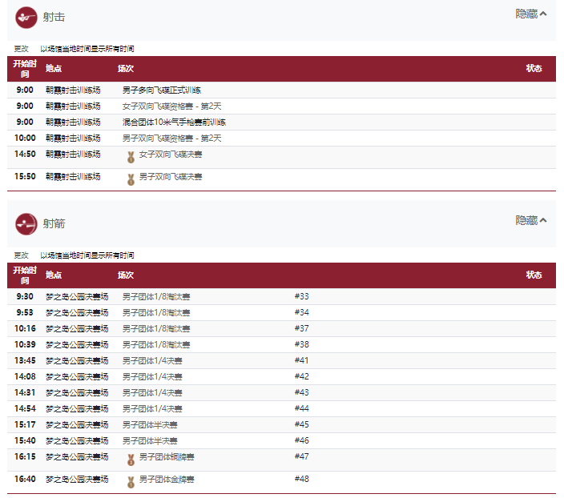This screenshot has height=498, width=564.
Task: Click 场次 header in archery table
Action: coord(126,275)
